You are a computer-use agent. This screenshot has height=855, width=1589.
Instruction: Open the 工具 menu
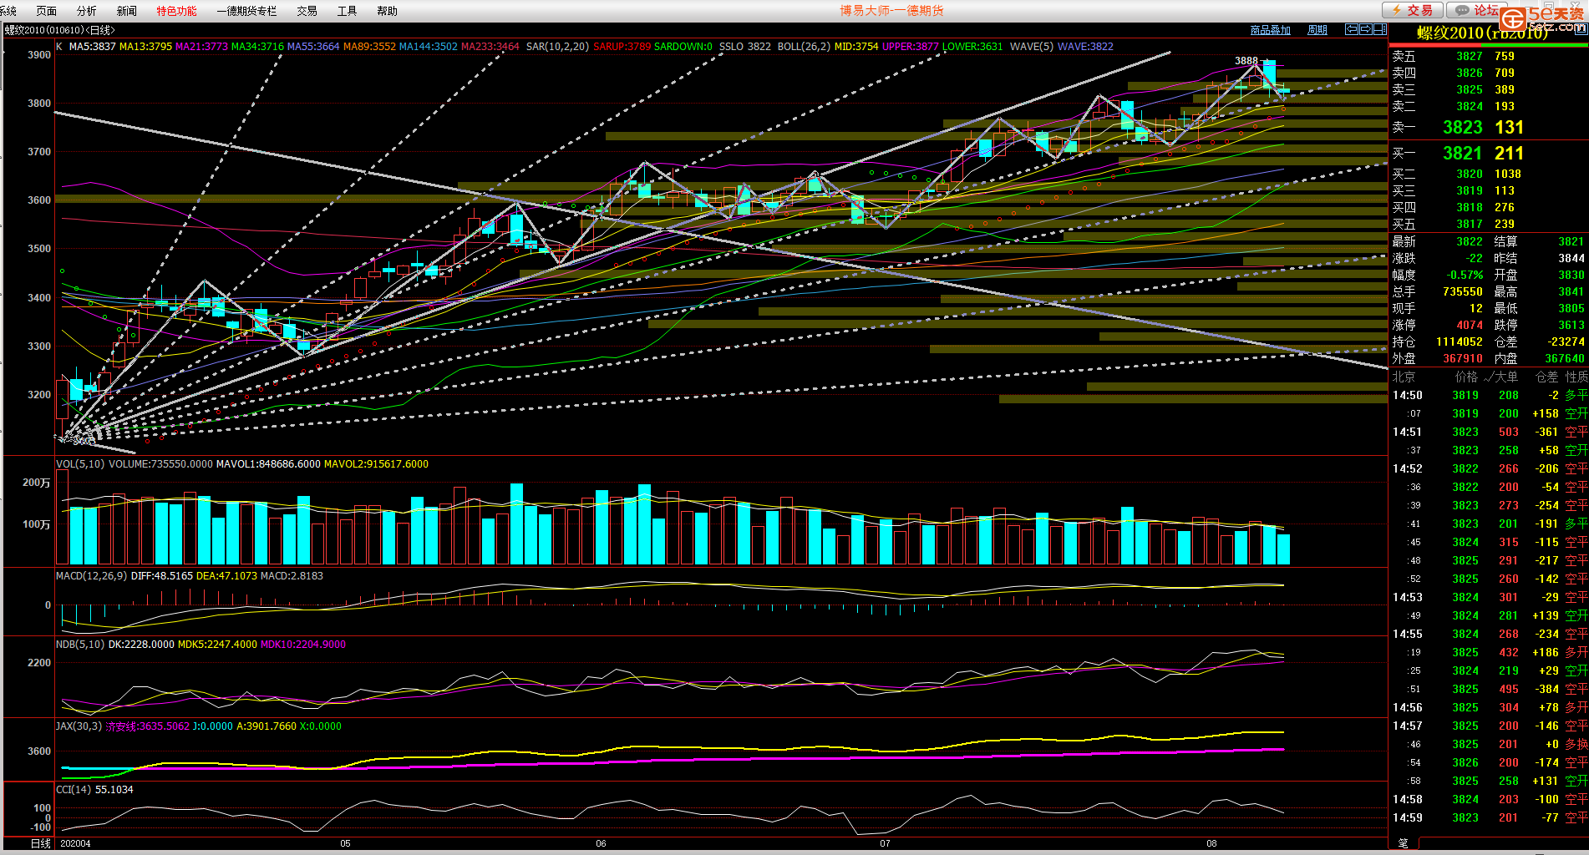click(x=347, y=11)
